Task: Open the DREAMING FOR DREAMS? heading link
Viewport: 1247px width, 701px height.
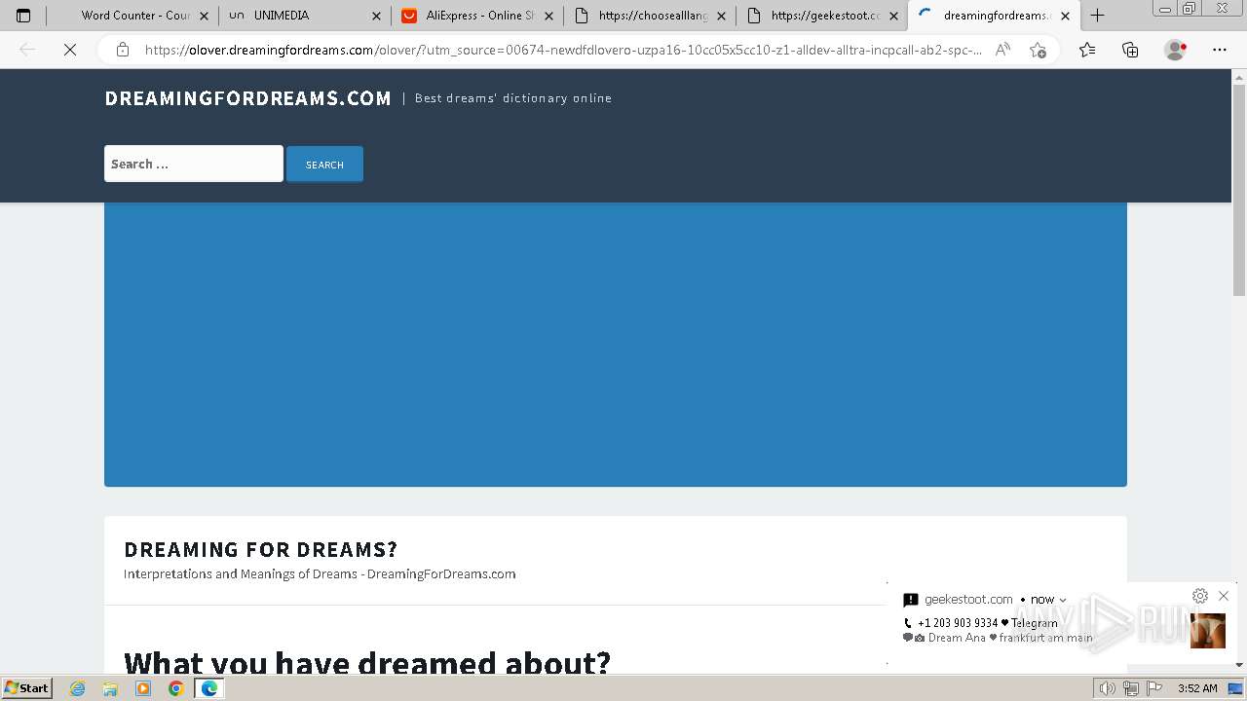Action: point(260,549)
